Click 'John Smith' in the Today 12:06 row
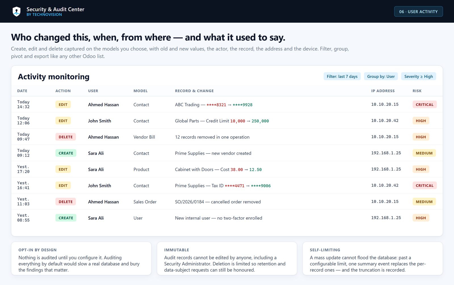Image resolution: width=454 pixels, height=285 pixels. [99, 121]
